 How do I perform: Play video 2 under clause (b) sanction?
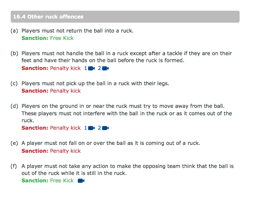(103, 68)
